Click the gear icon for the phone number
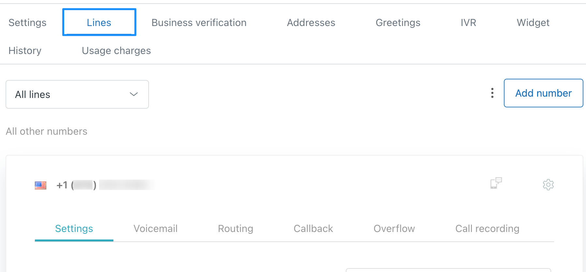 click(548, 184)
